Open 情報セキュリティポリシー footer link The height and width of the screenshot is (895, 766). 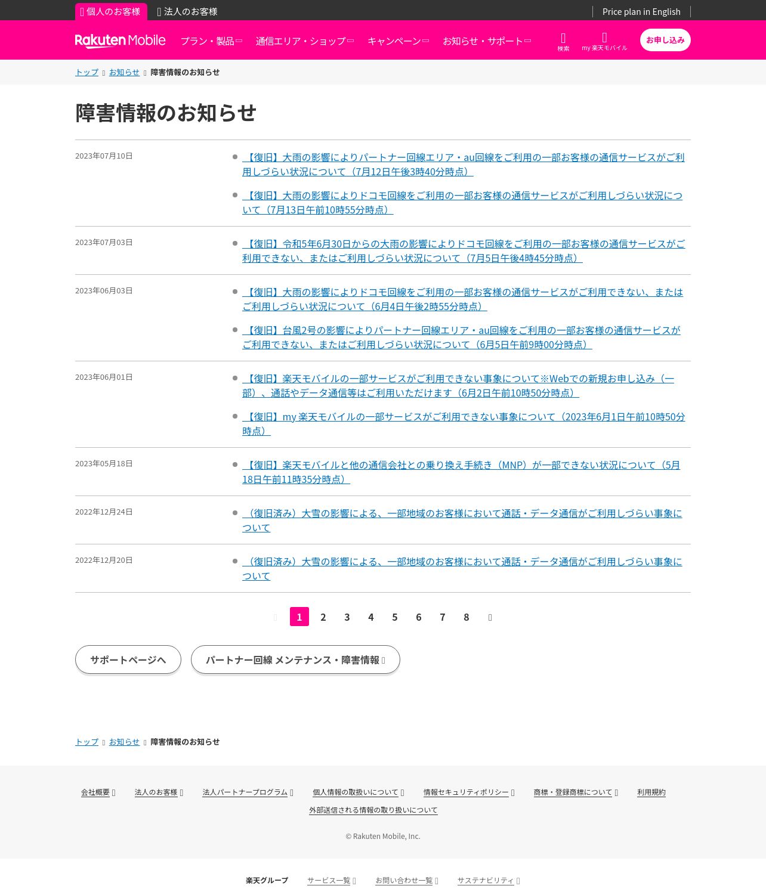(466, 792)
